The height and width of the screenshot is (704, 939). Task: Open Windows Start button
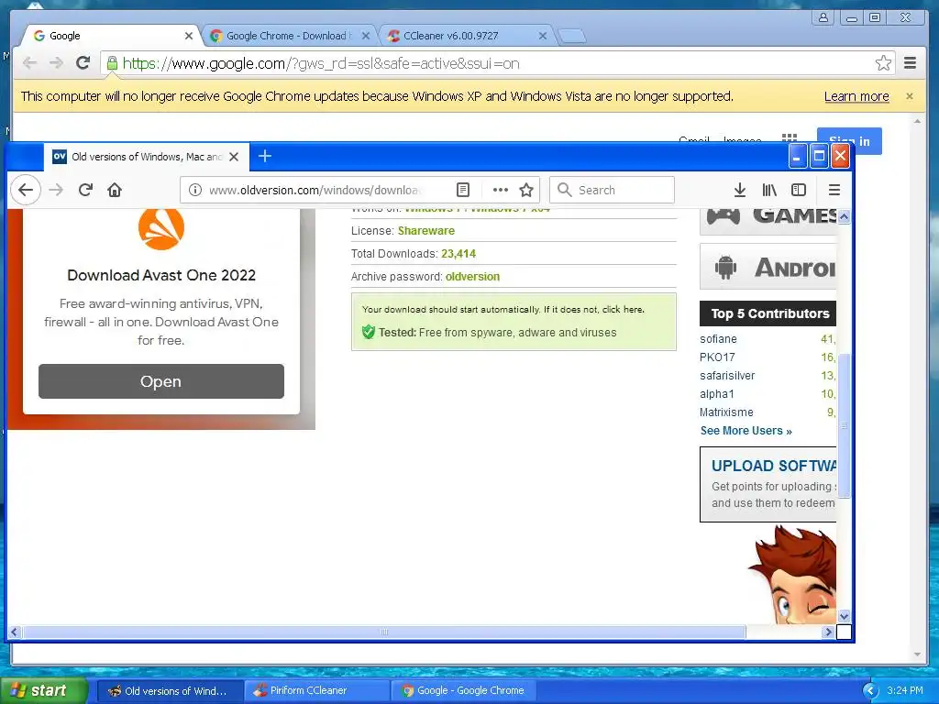(43, 690)
